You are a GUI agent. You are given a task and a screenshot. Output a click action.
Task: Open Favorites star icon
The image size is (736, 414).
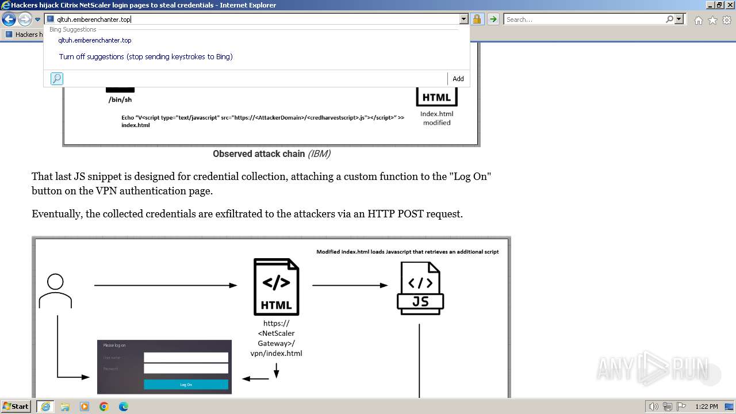pos(712,20)
